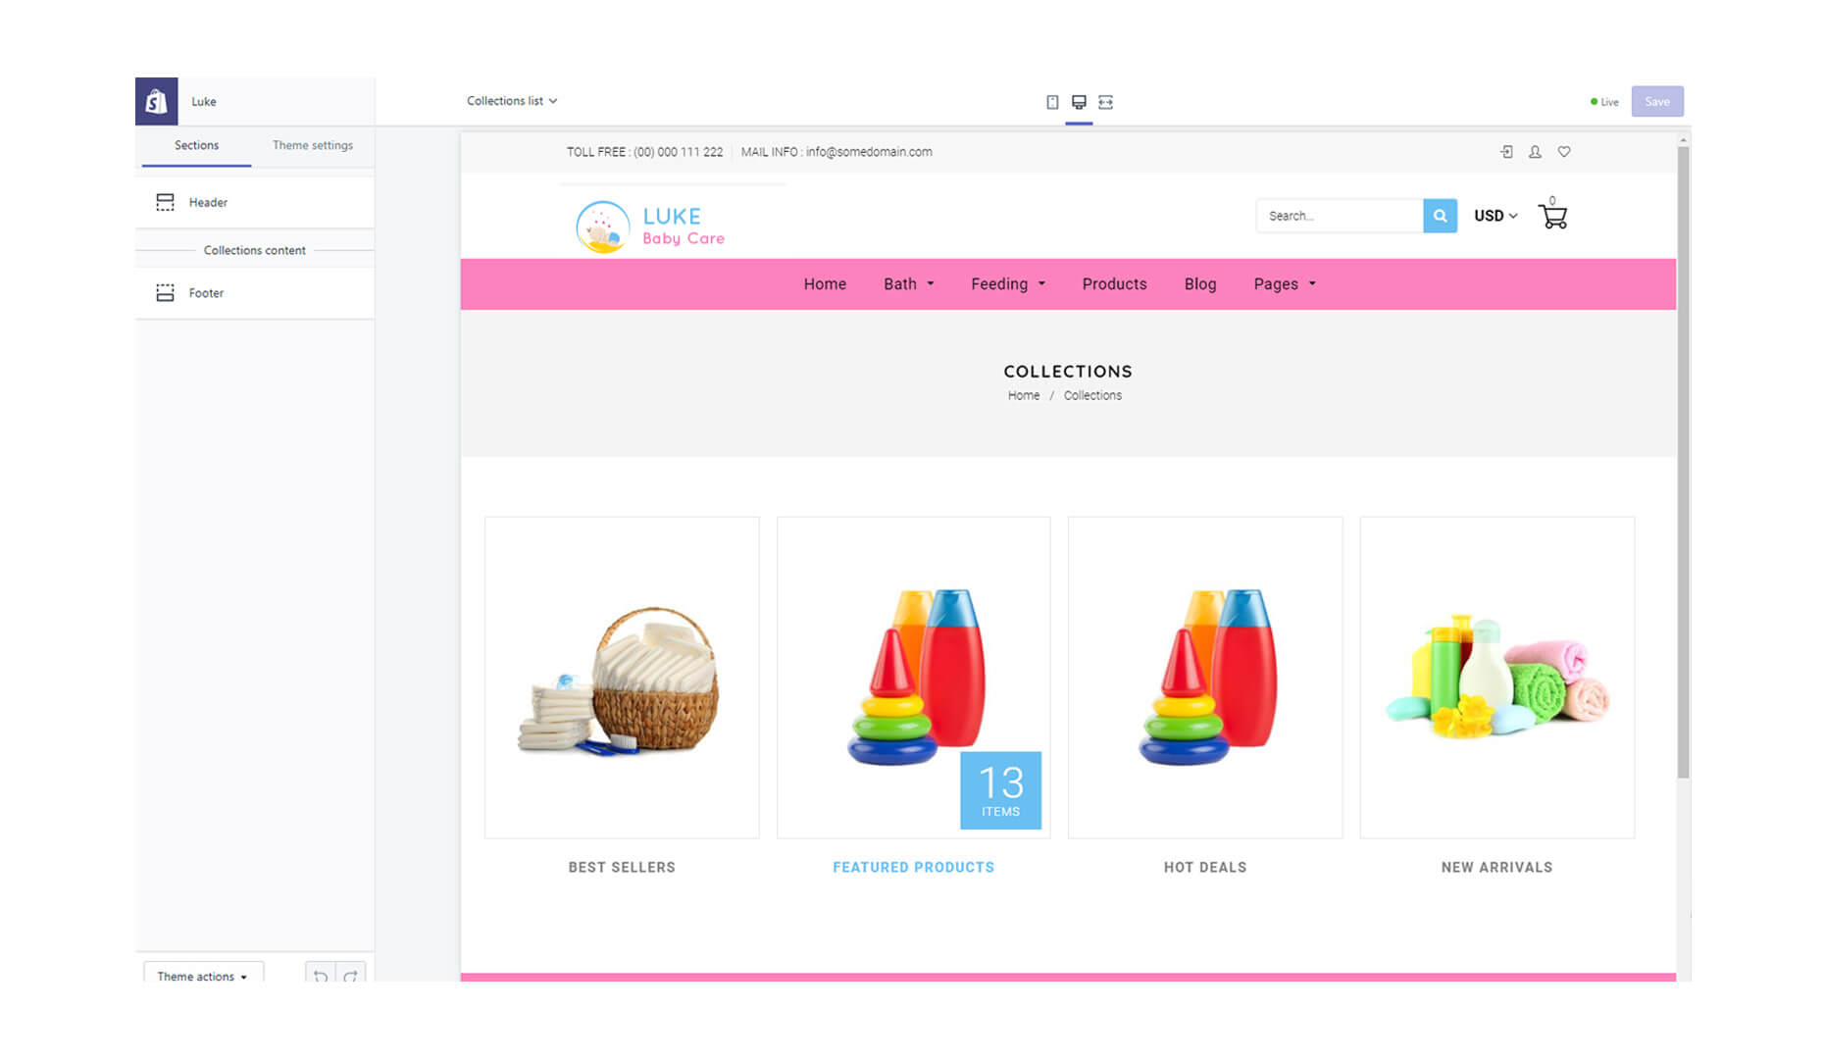Click the Live status indicator
1824x1059 pixels.
click(1604, 102)
